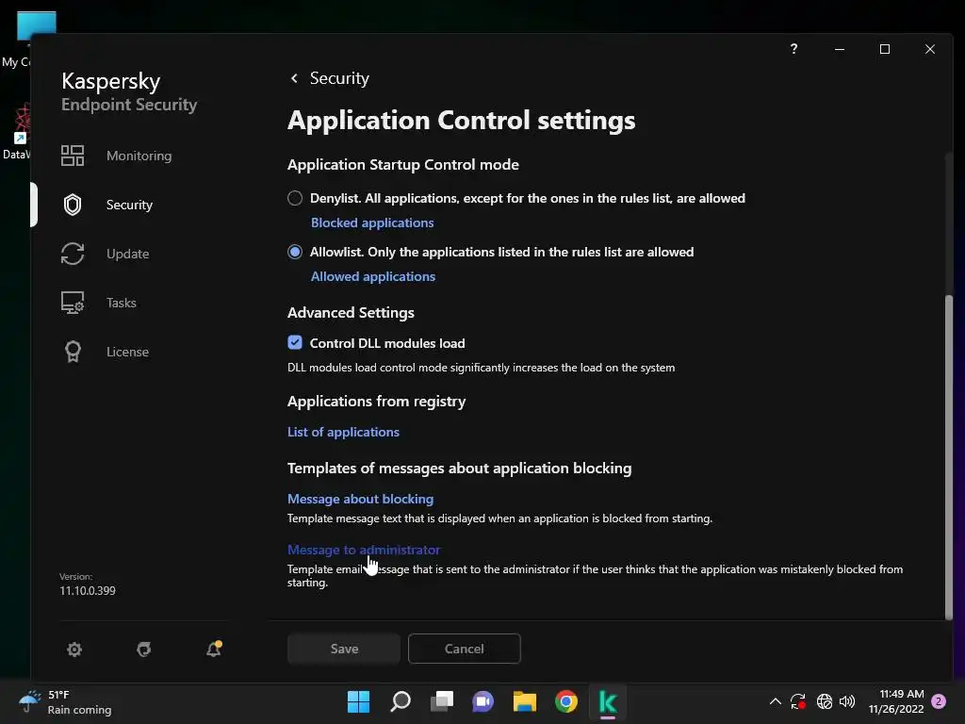Select the Security menu item

(x=129, y=205)
